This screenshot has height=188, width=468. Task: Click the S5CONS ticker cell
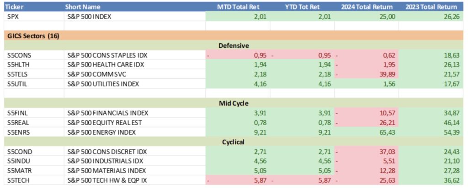click(x=18, y=55)
